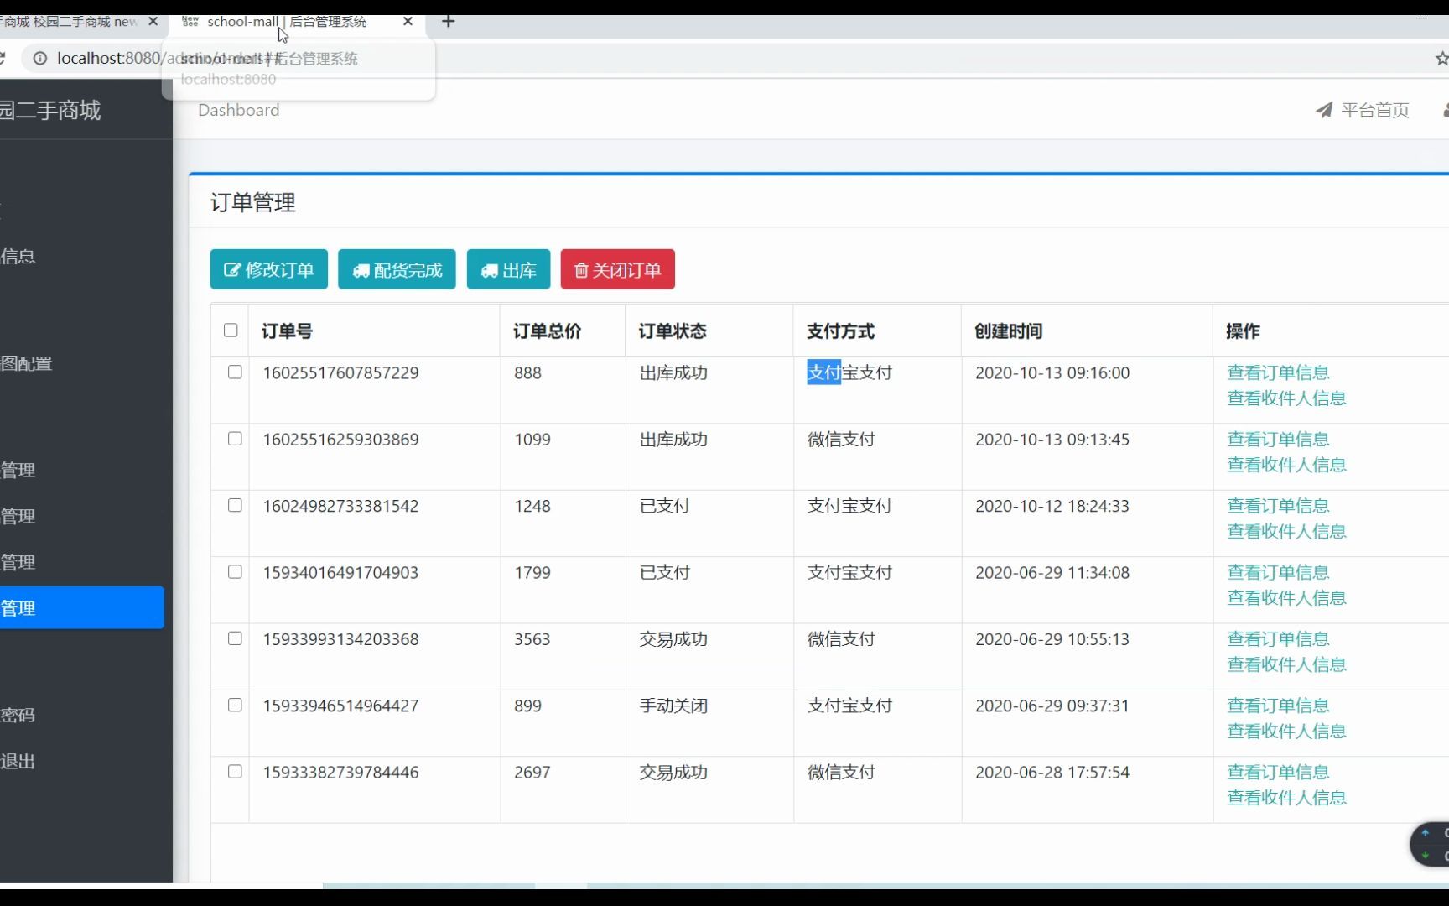Screen dimensions: 1449x906
Task: Go to 平台首页 link in top bar
Action: pyautogui.click(x=1375, y=110)
